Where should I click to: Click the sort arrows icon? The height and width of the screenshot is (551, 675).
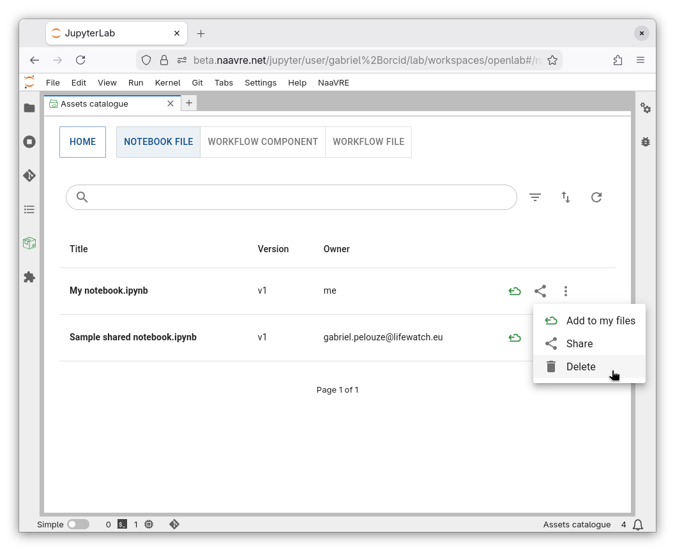point(566,197)
